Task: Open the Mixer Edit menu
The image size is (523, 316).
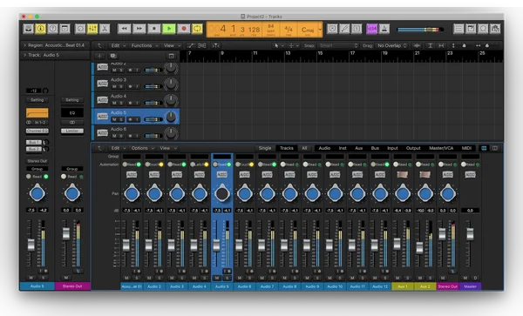Action: (118, 148)
